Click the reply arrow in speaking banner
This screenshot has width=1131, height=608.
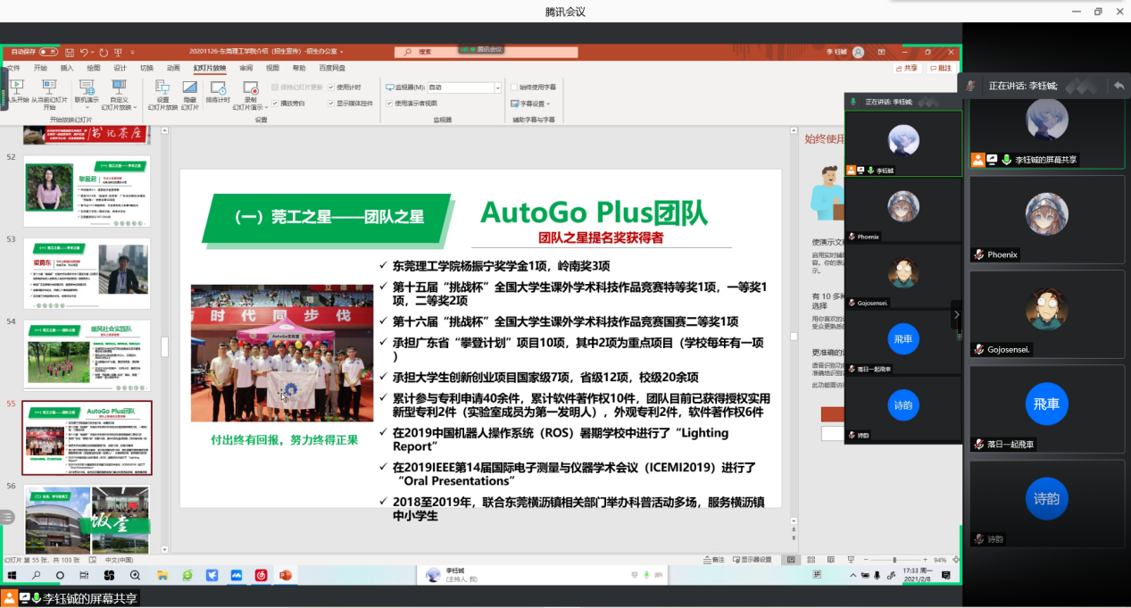(1119, 86)
